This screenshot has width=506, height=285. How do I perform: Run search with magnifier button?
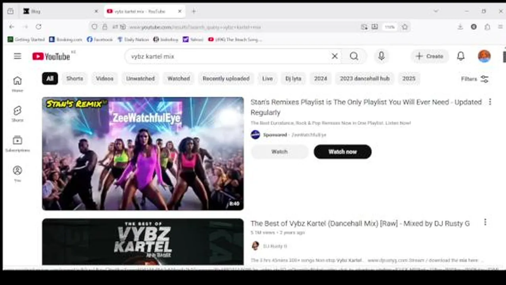354,56
